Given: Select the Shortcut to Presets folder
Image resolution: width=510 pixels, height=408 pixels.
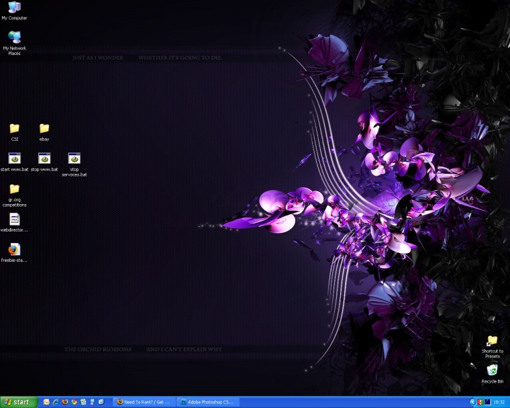Looking at the screenshot, I should click(x=492, y=346).
